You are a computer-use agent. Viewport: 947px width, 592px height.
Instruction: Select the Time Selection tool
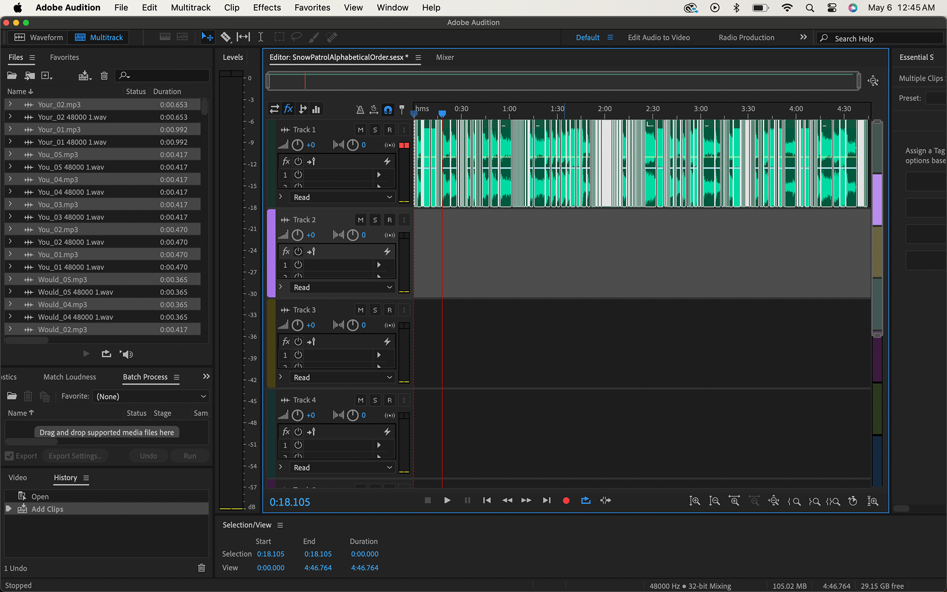tap(261, 37)
